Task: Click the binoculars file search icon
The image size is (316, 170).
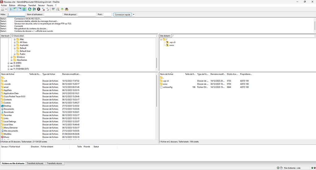Action: click(66, 9)
